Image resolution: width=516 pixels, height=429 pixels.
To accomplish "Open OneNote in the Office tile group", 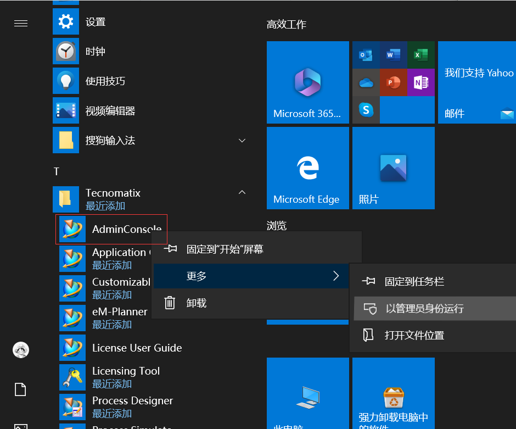I will point(421,82).
